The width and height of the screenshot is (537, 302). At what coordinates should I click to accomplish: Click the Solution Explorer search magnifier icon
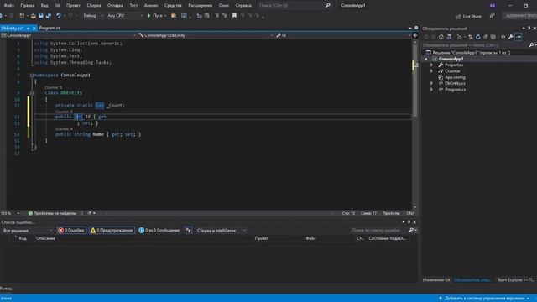[531, 45]
